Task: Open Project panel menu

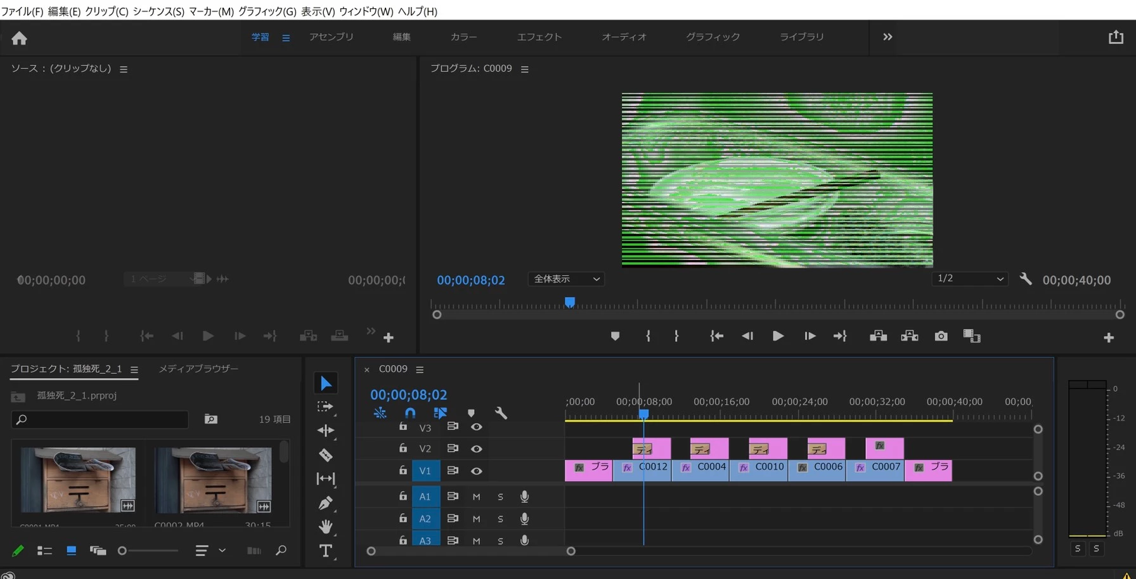Action: tap(134, 369)
